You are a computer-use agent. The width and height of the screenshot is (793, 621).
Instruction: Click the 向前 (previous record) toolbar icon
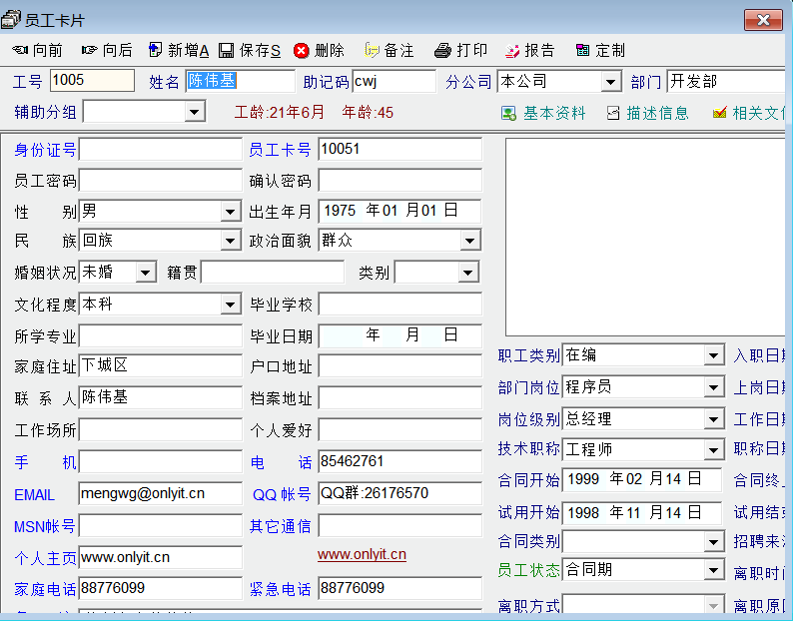(20, 51)
